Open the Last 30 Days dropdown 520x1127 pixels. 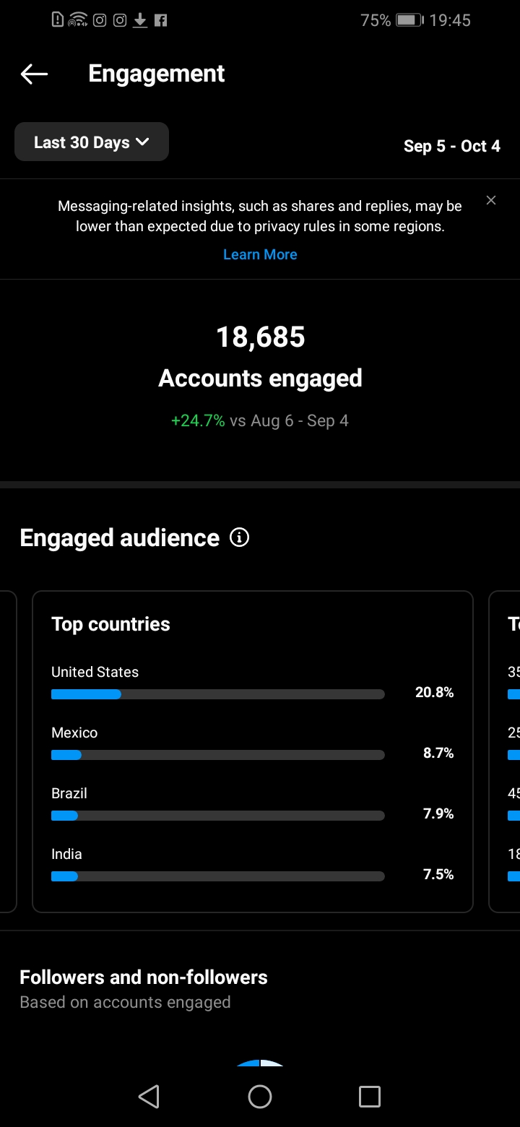coord(92,142)
